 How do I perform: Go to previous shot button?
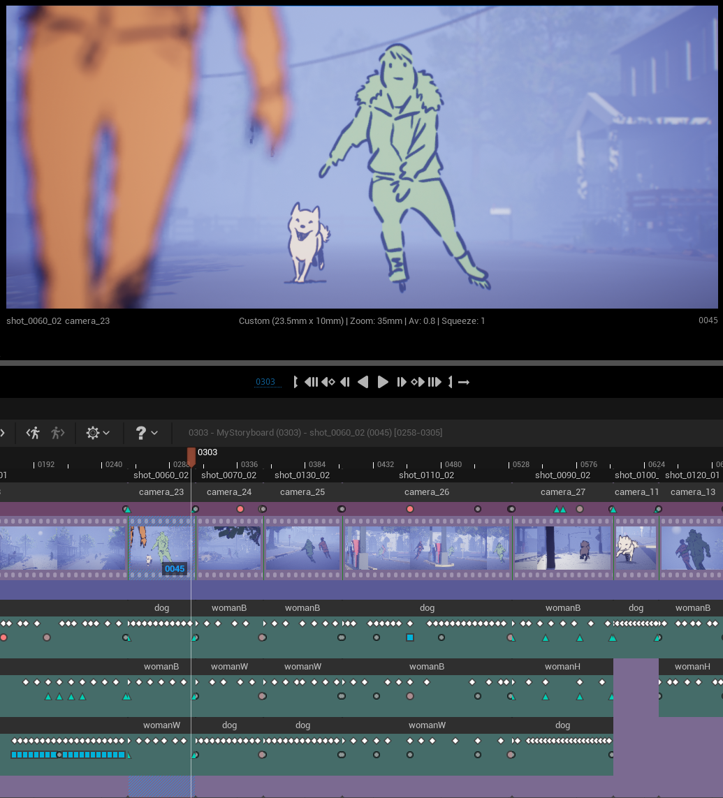[312, 382]
